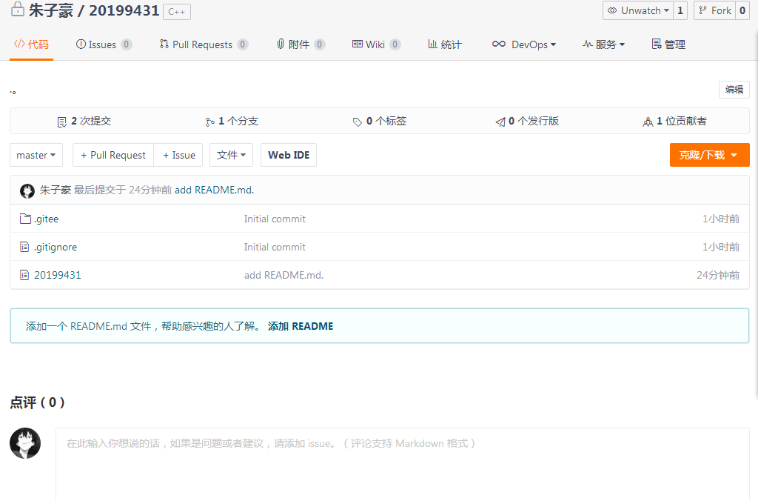Click the + Pull Request button
Screen dimensions: 758x501
point(113,155)
